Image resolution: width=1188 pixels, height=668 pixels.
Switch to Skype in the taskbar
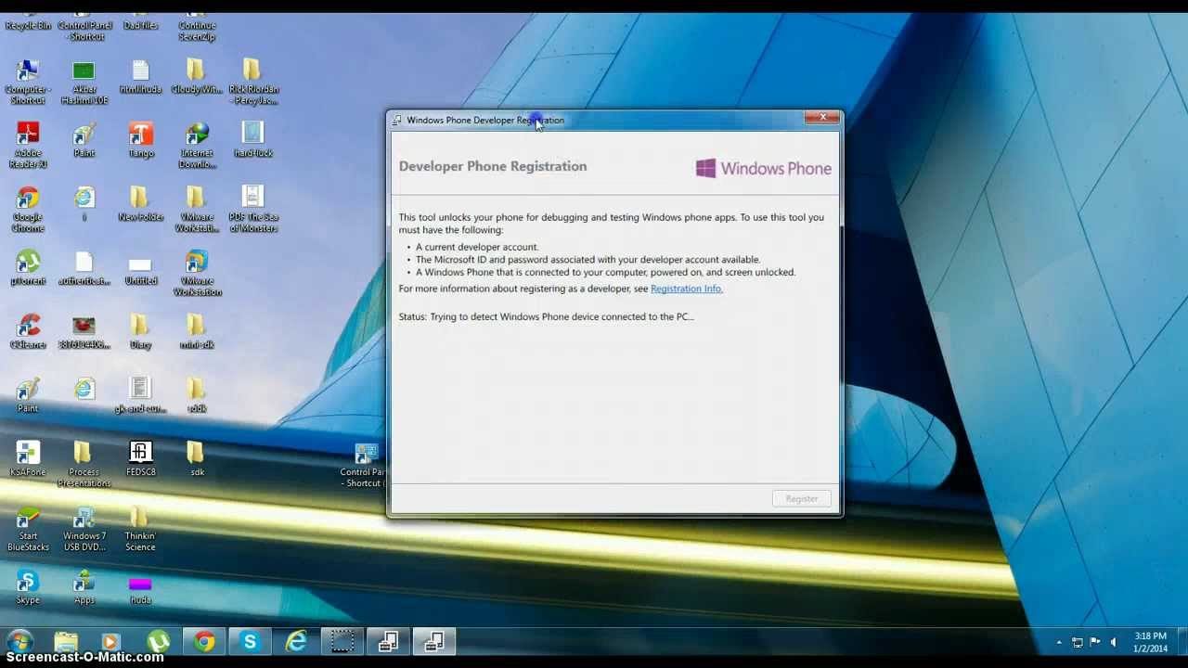(250, 641)
